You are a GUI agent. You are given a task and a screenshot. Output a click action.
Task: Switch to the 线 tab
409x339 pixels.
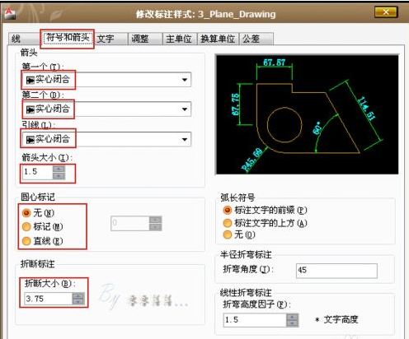coord(24,39)
